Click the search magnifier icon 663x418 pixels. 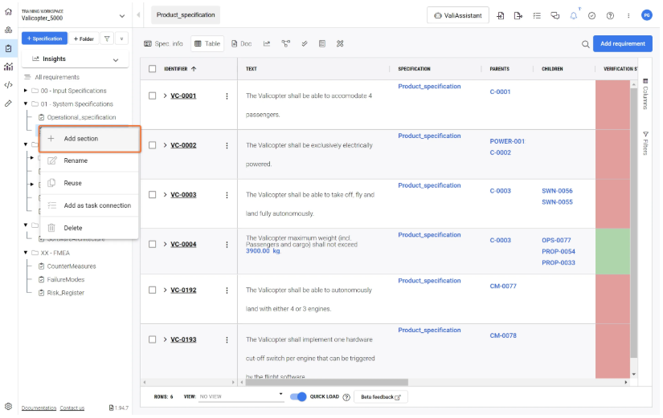(585, 44)
